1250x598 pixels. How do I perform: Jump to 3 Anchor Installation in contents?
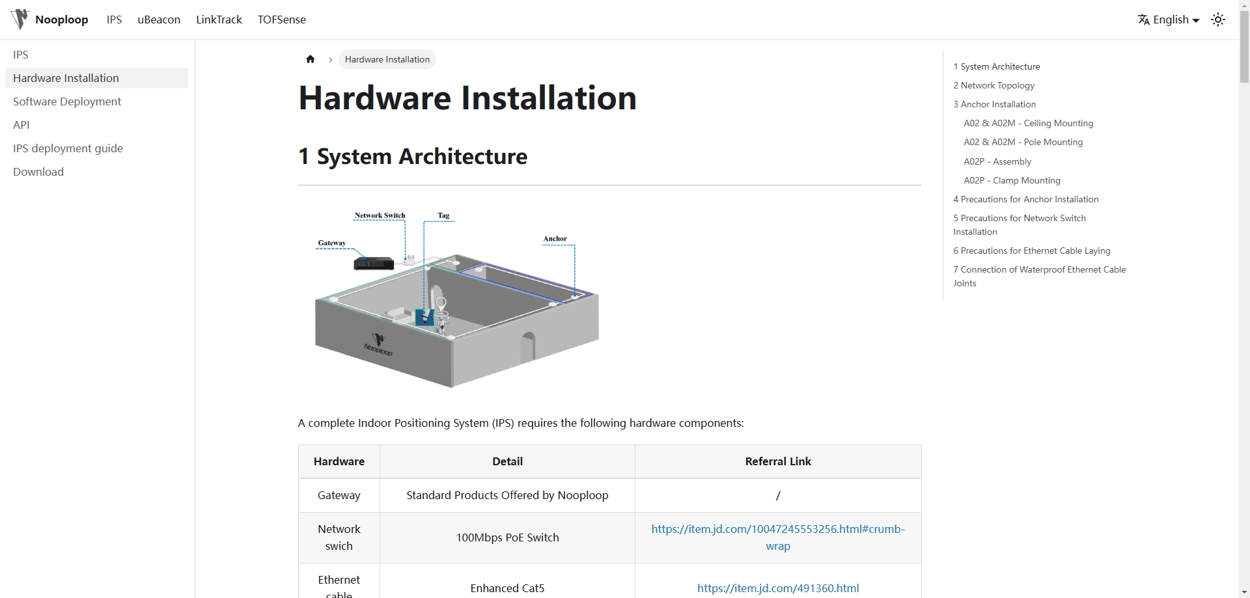pos(994,104)
